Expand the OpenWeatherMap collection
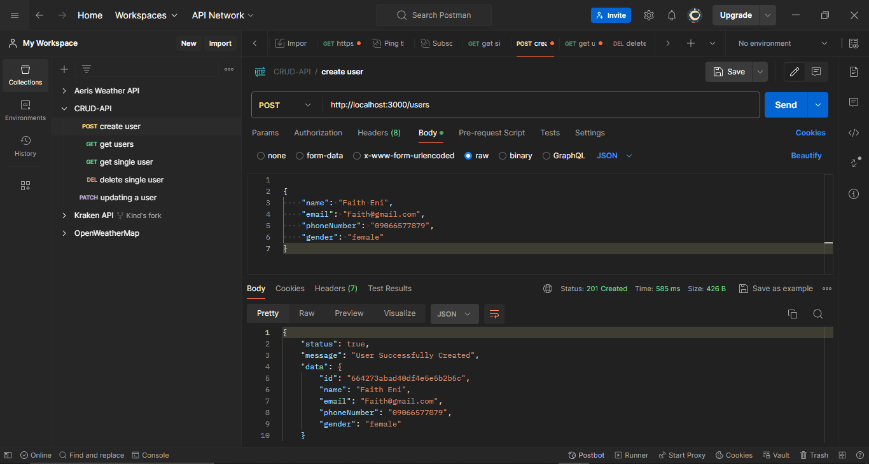The image size is (869, 464). click(64, 233)
